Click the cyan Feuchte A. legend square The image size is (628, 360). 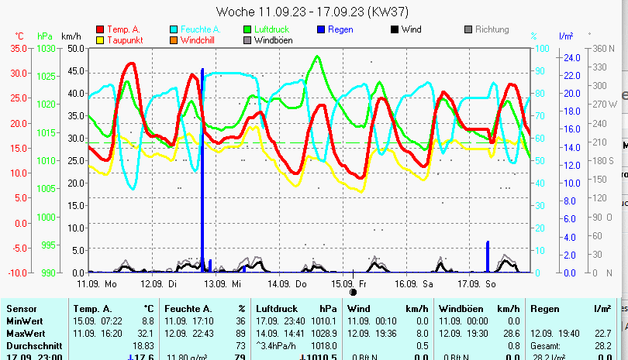[173, 29]
